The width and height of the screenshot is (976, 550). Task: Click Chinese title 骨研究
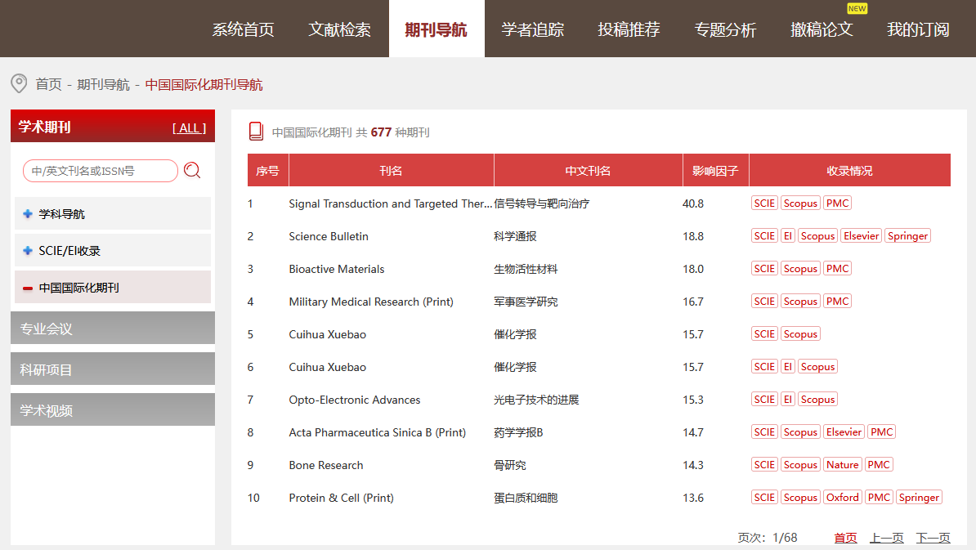click(x=510, y=465)
